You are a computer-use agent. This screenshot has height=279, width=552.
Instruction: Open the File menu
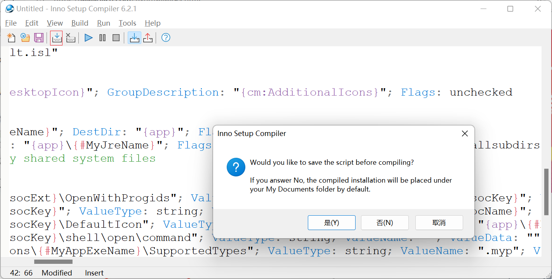pos(11,23)
